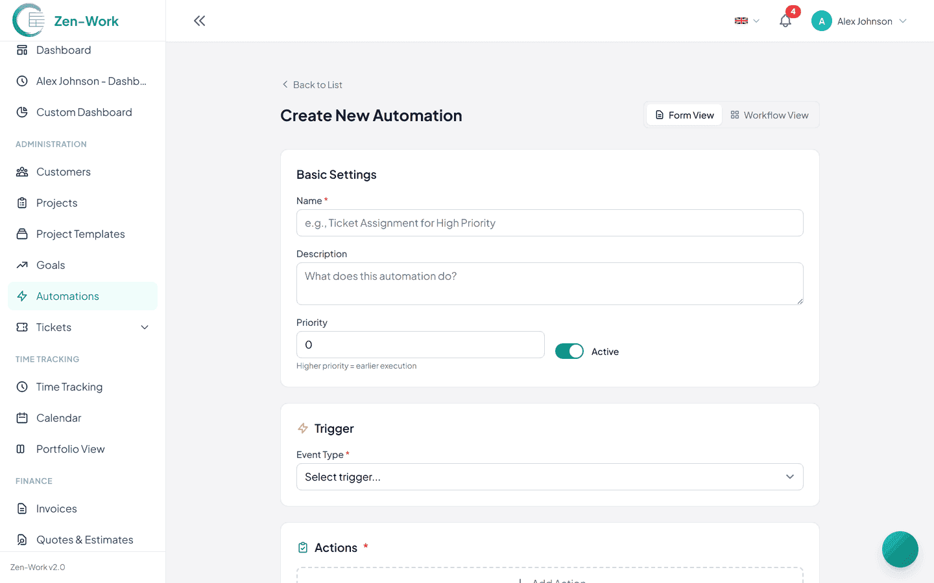Open the notifications bell
934x583 pixels.
click(785, 21)
